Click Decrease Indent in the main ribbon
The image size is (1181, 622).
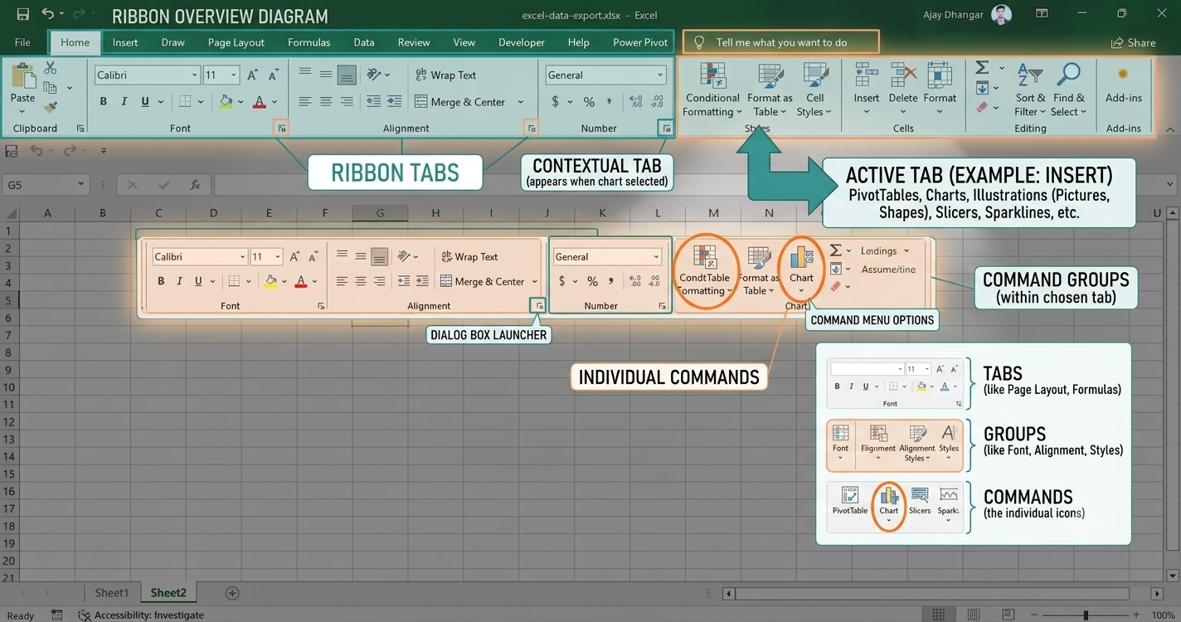coord(374,101)
